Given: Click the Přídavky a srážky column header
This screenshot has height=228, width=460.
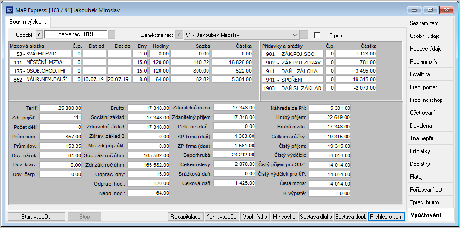Looking at the screenshot, I should pyautogui.click(x=282, y=46).
